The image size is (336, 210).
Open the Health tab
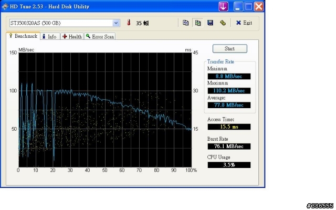pos(72,36)
